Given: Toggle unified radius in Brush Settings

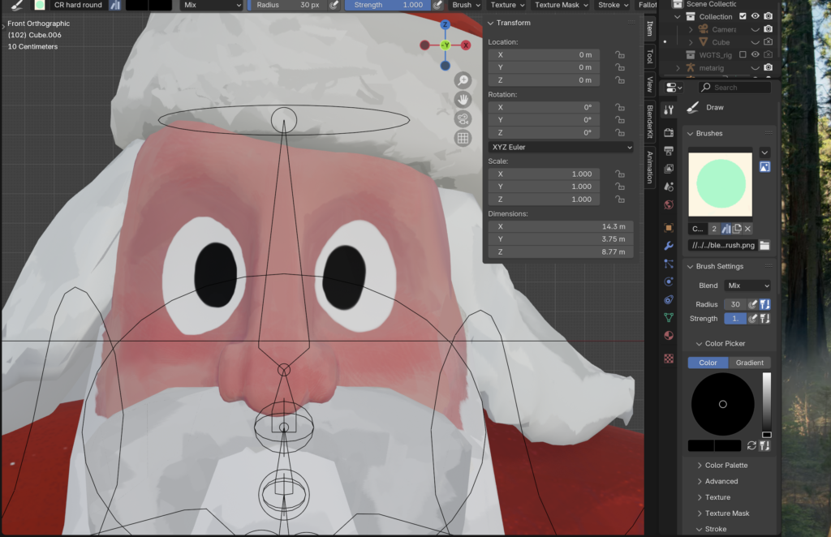Looking at the screenshot, I should [764, 304].
